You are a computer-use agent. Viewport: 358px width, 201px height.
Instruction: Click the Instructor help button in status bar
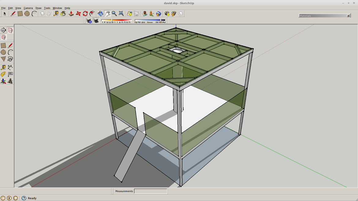coord(24,198)
